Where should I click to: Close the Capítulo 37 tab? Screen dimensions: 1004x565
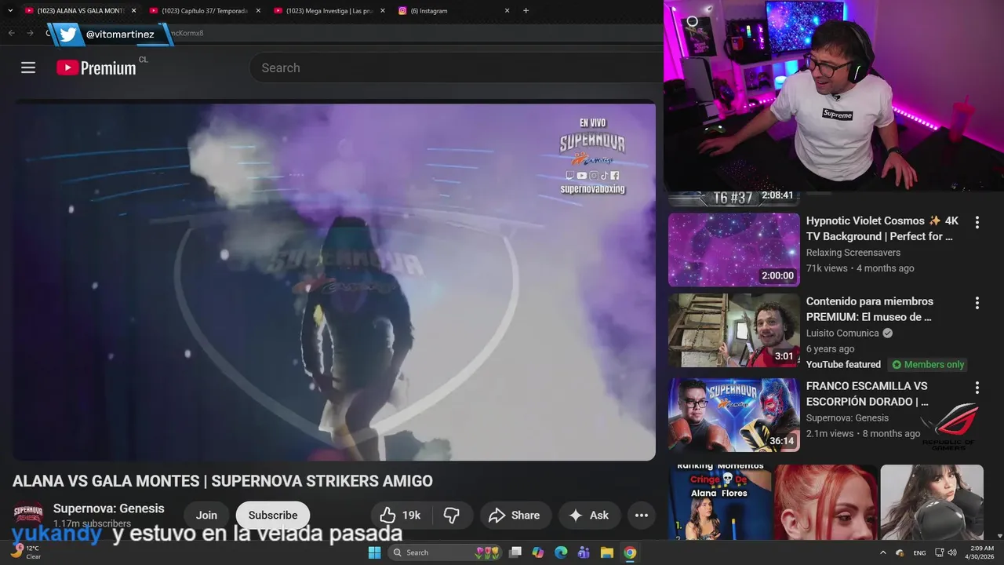[x=258, y=11]
